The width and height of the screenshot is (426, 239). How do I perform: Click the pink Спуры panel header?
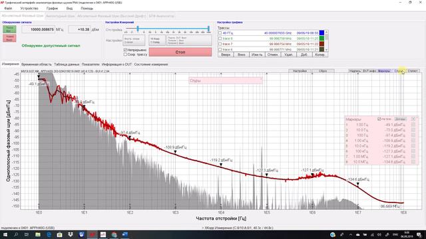[226, 80]
